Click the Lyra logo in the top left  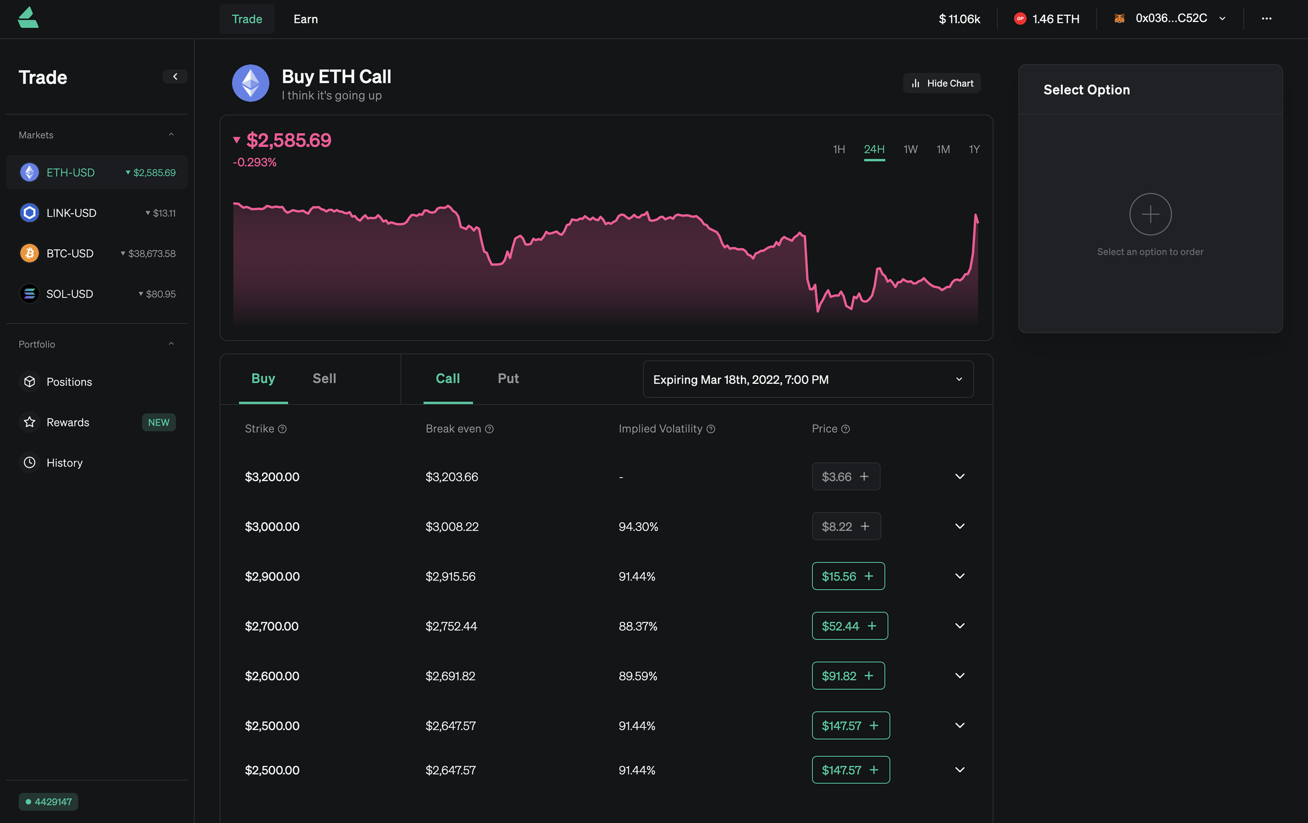click(x=28, y=18)
